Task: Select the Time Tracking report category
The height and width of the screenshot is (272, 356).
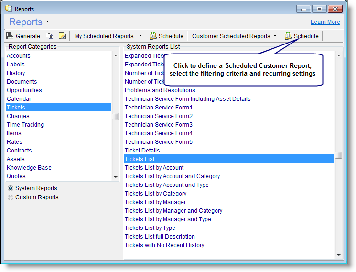Action: pos(25,125)
